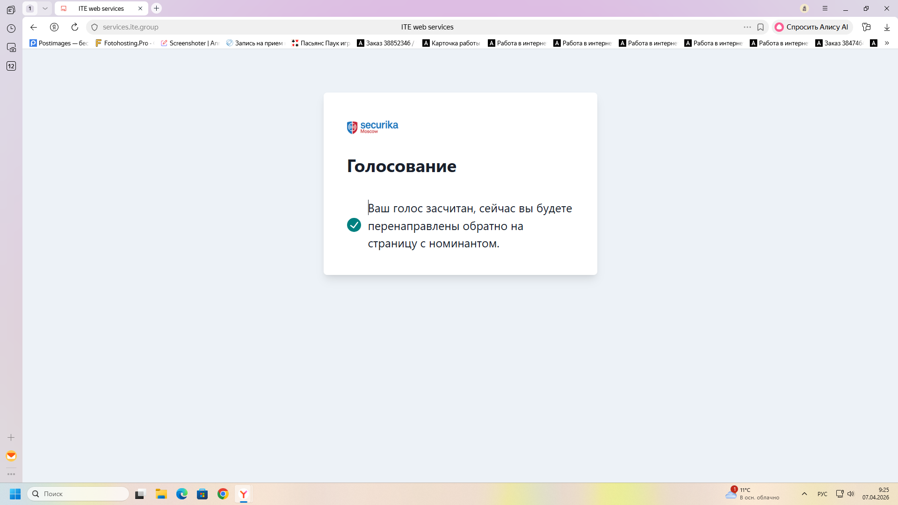The image size is (898, 505).
Task: Click site protection shield icon
Action: coord(94,27)
